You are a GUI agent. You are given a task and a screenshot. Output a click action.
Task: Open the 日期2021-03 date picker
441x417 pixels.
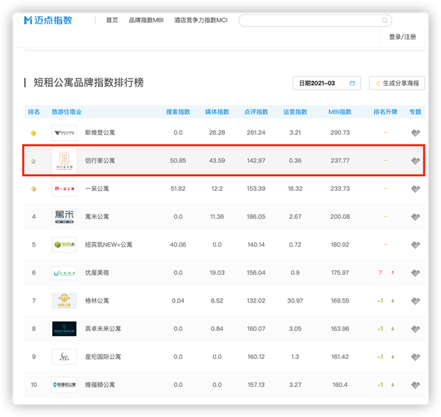tap(321, 83)
